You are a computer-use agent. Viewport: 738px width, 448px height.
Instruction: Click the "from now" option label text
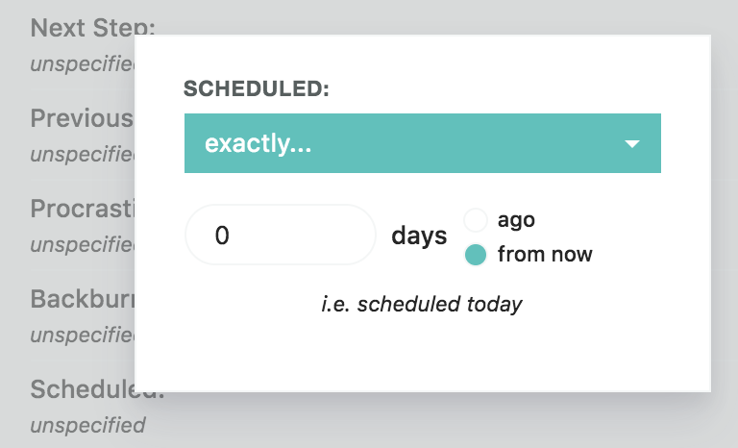tap(545, 255)
